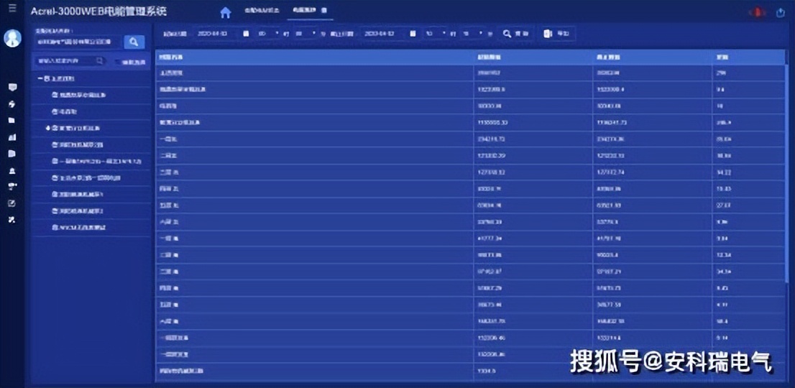
Task: Open the start time hour dropdown
Action: (268, 34)
